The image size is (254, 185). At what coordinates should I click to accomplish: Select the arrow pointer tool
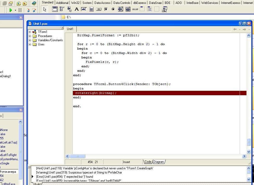coord(45,9)
